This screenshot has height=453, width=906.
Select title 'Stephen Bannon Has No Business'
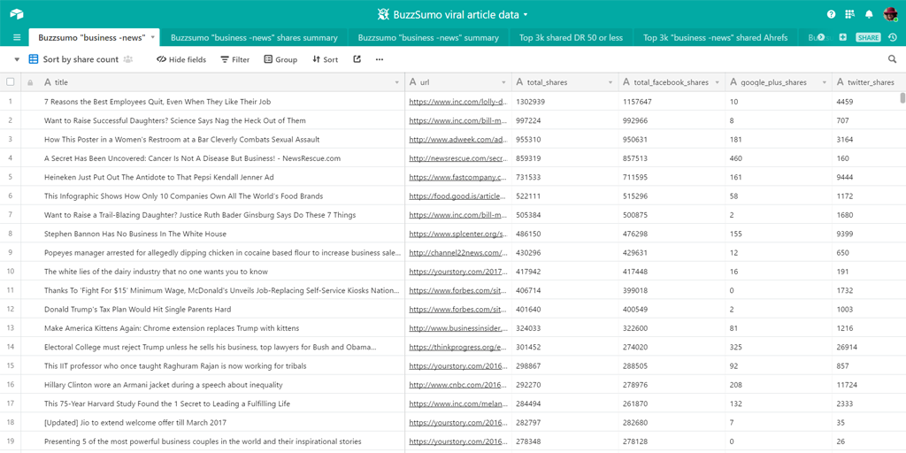(x=135, y=234)
